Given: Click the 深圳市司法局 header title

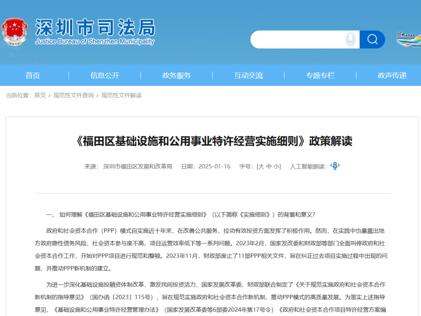Looking at the screenshot, I should click(x=94, y=27).
